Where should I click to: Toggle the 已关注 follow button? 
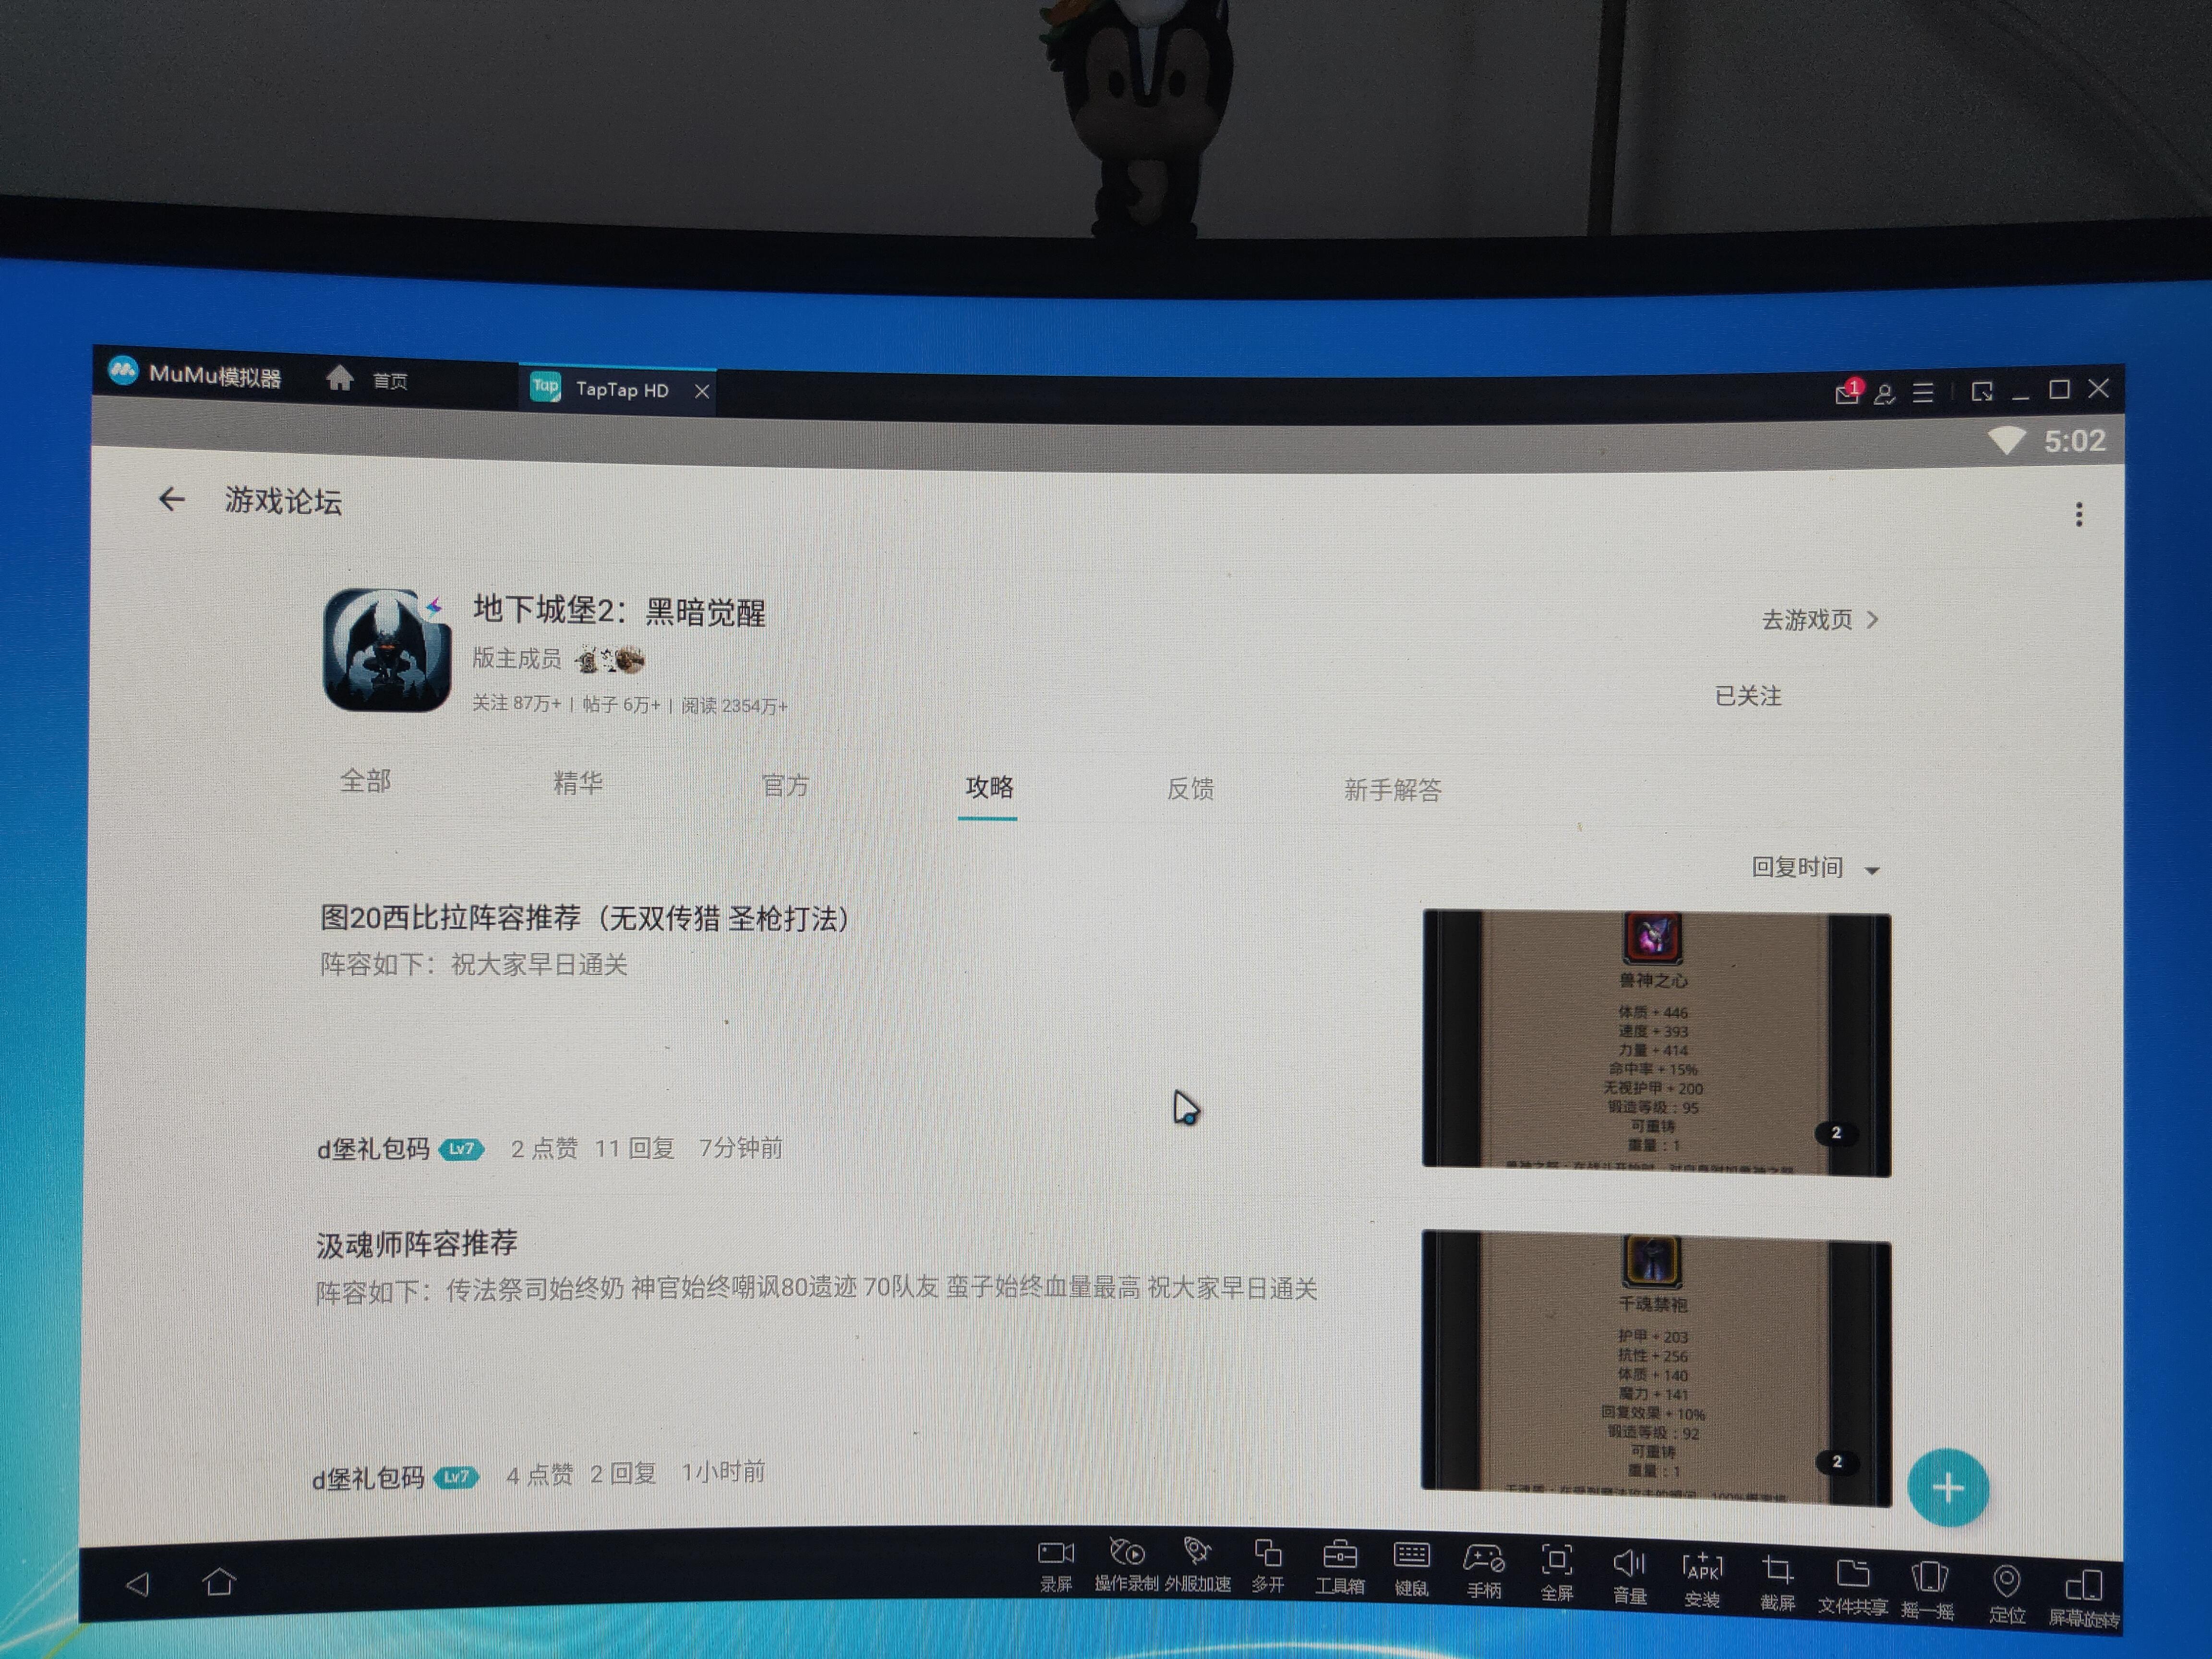click(1748, 696)
